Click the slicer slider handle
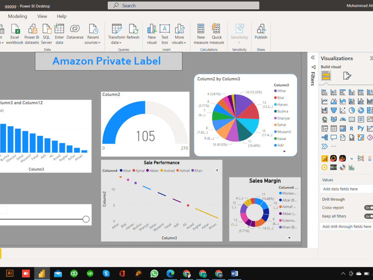The height and width of the screenshot is (280, 373). (86, 219)
